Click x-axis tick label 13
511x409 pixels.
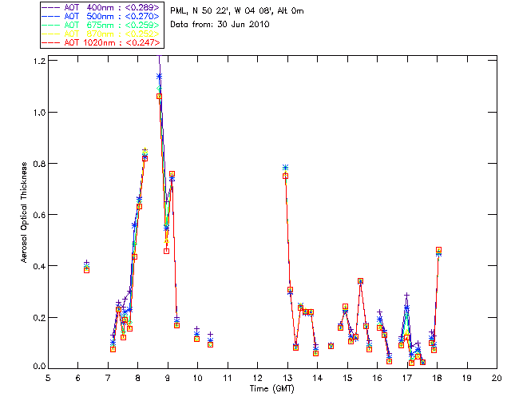pyautogui.click(x=287, y=378)
